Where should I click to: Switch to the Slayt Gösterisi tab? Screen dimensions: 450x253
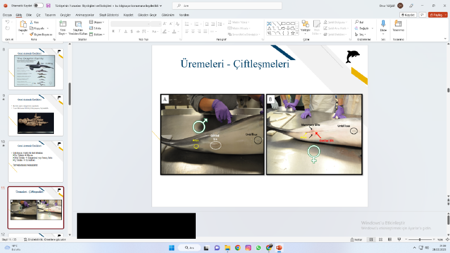109,15
